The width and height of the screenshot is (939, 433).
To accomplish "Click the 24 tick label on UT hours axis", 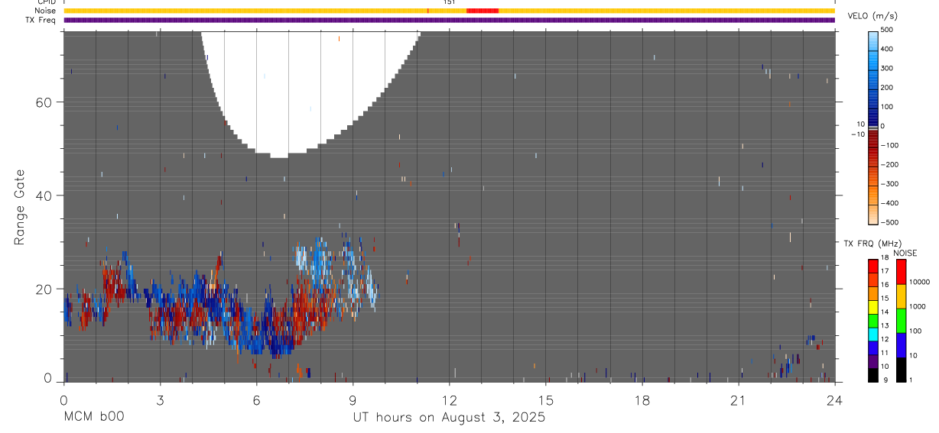I will pyautogui.click(x=834, y=400).
